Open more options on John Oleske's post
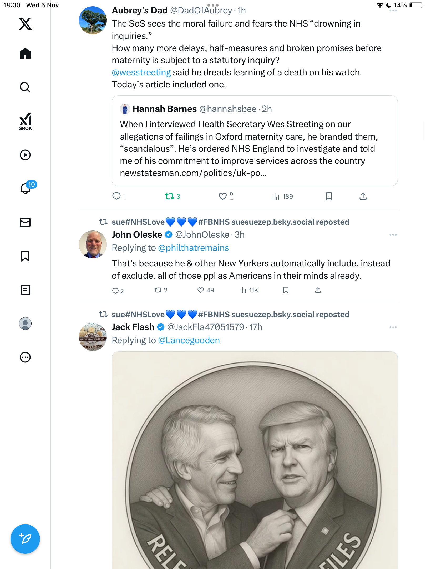This screenshot has height=569, width=426. [x=393, y=235]
